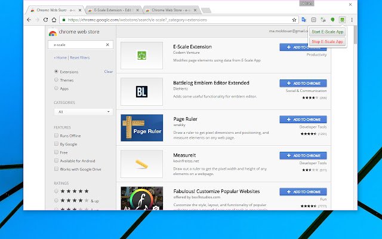
Task: Click the page vertical scrollbar
Action: (x=356, y=35)
